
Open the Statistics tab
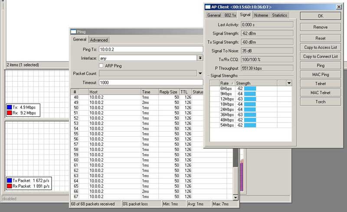tap(279, 15)
